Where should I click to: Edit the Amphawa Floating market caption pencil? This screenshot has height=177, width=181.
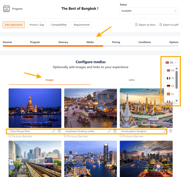pyautogui.click(x=109, y=131)
